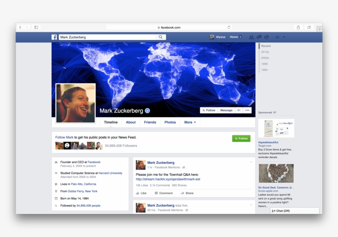This screenshot has height=237, width=338.
Task: Jump to 2000s in timeline
Action: [265, 58]
